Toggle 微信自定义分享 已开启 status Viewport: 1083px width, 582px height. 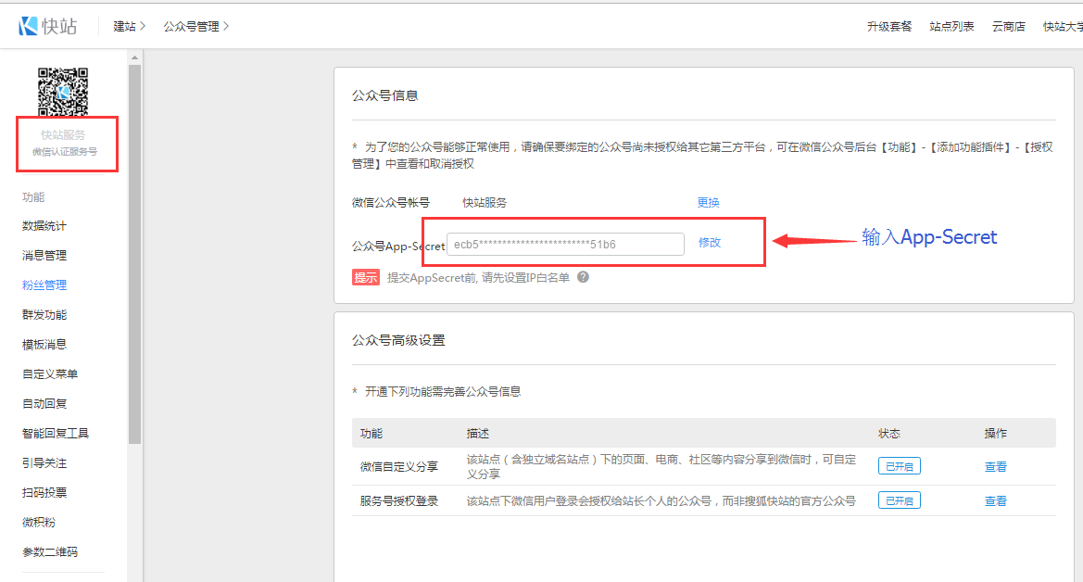pos(899,466)
